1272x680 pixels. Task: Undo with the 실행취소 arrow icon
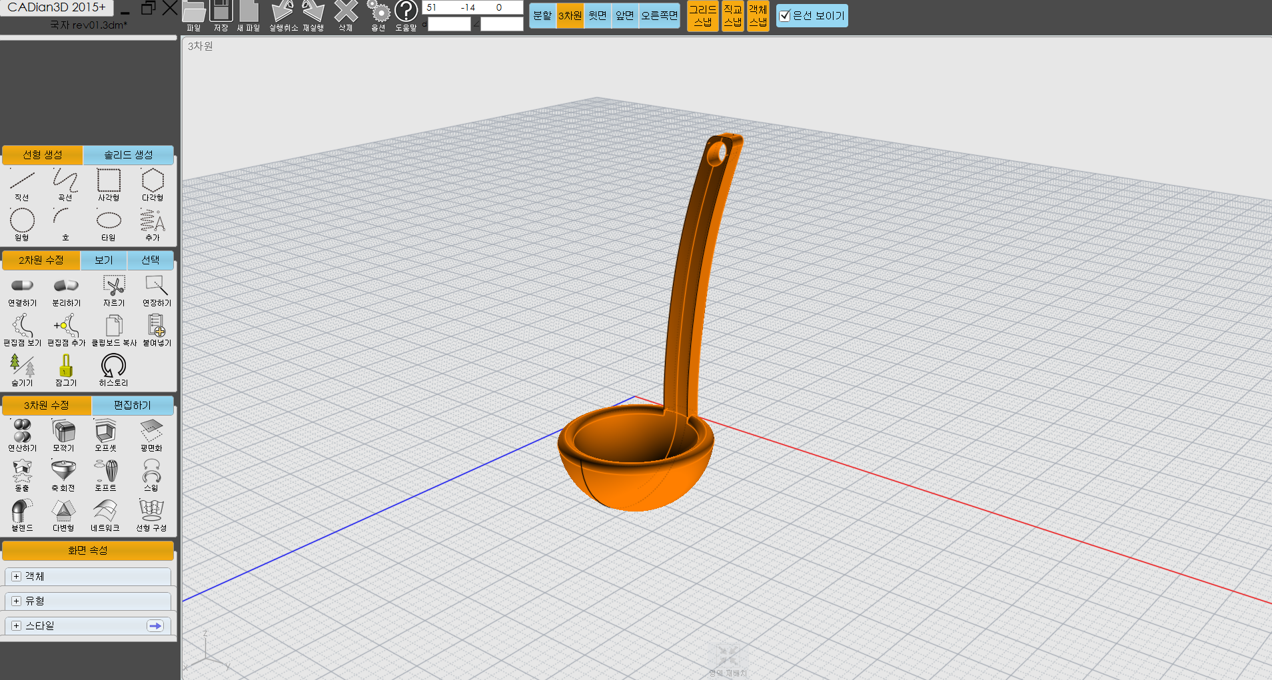[283, 12]
